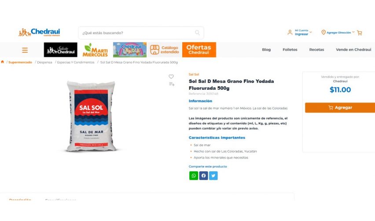Viewport: 375px width, 221px height.
Task: Open the Catálogo extendido banner
Action: [x=165, y=50]
